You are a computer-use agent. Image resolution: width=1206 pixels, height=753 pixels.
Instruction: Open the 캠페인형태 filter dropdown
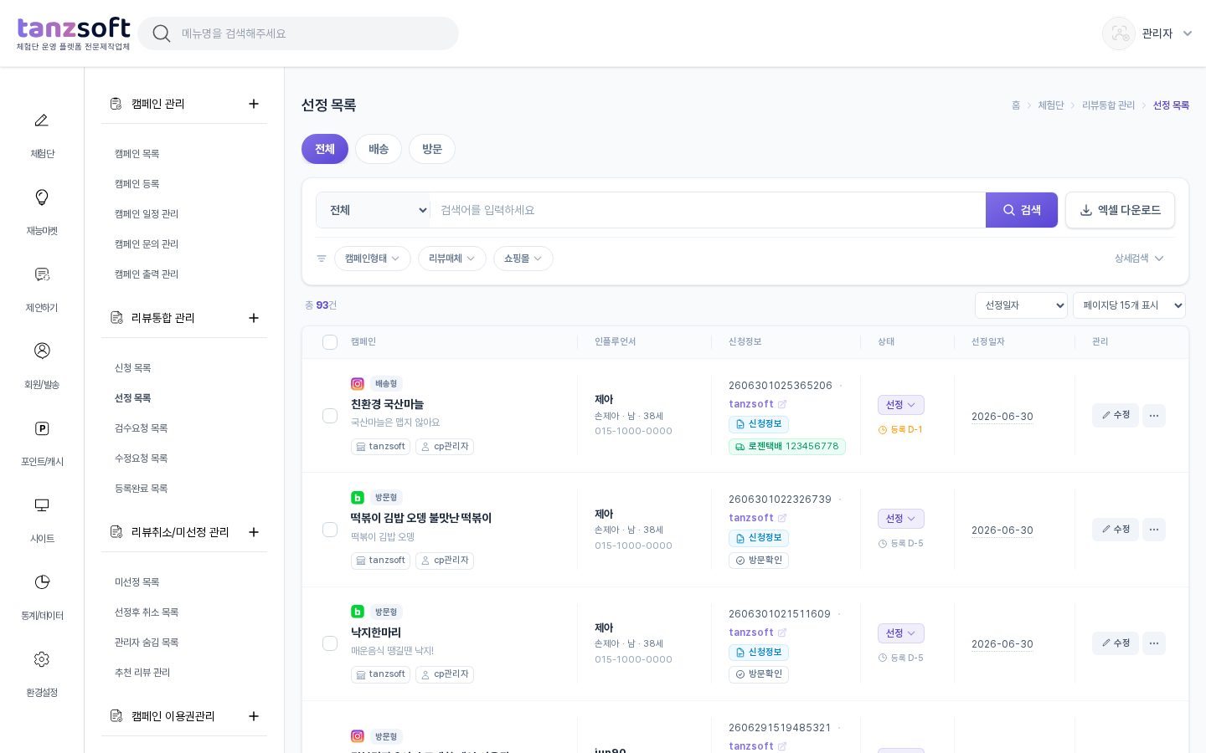(373, 259)
